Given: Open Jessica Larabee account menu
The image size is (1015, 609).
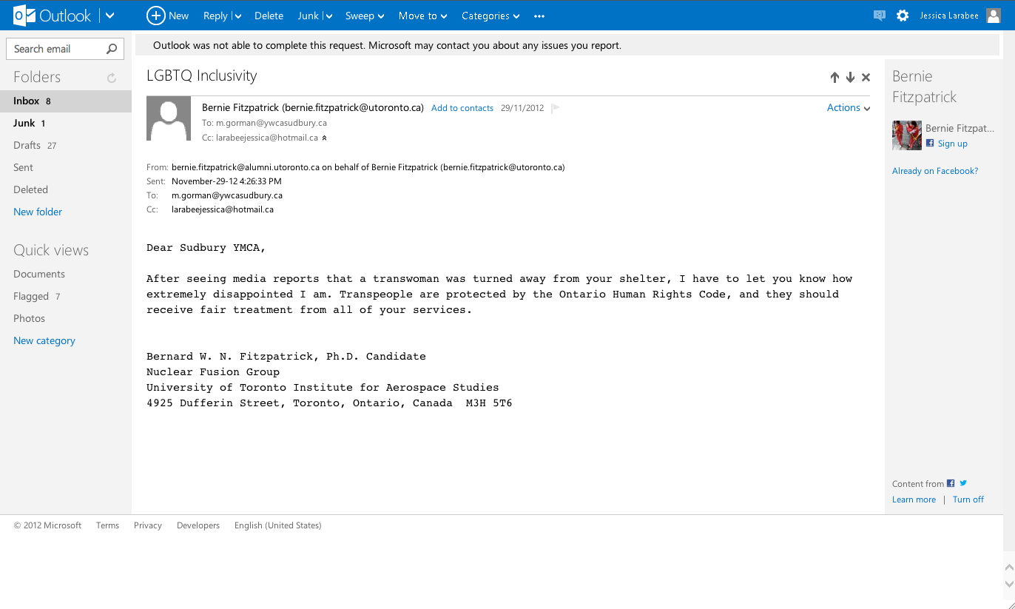Looking at the screenshot, I should point(949,16).
